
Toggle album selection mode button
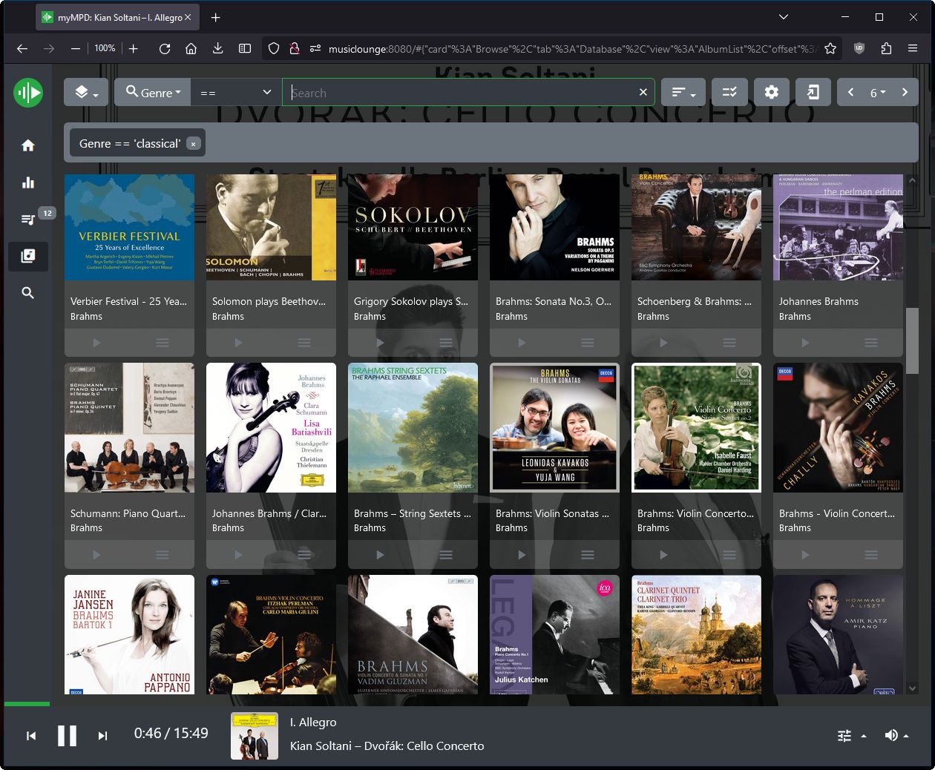(x=729, y=93)
